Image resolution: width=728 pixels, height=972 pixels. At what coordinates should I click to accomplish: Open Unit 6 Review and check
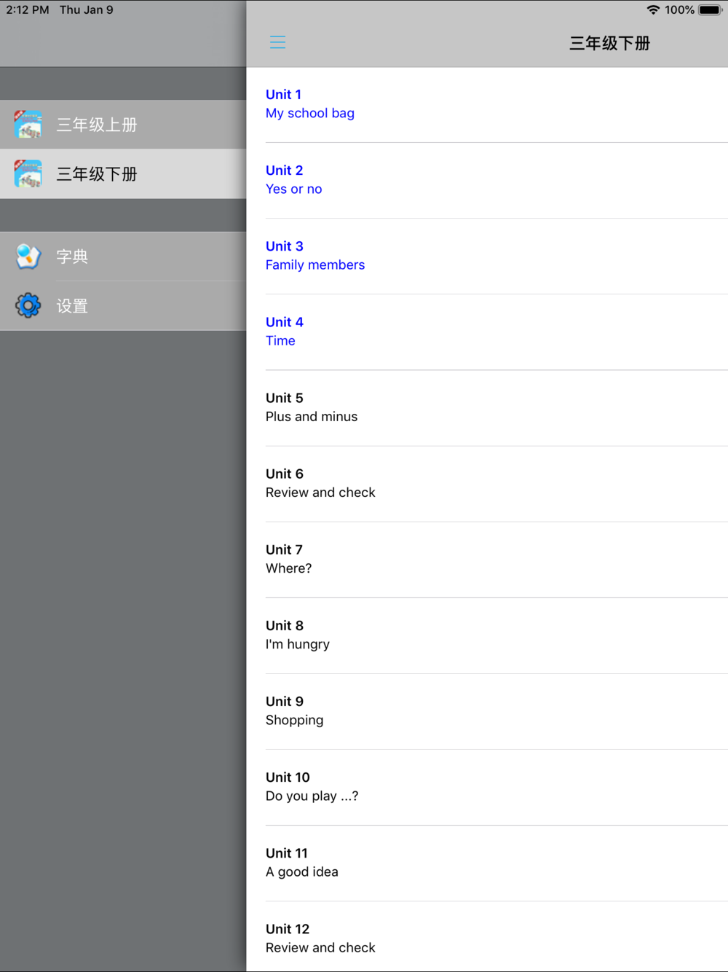[x=487, y=483]
